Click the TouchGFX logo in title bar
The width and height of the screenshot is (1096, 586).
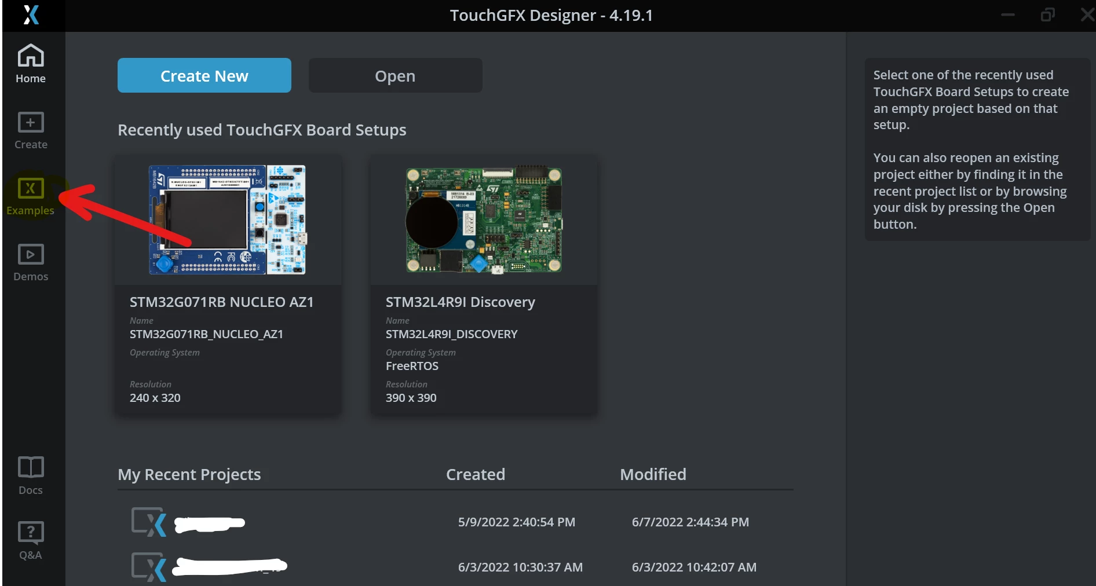point(31,15)
